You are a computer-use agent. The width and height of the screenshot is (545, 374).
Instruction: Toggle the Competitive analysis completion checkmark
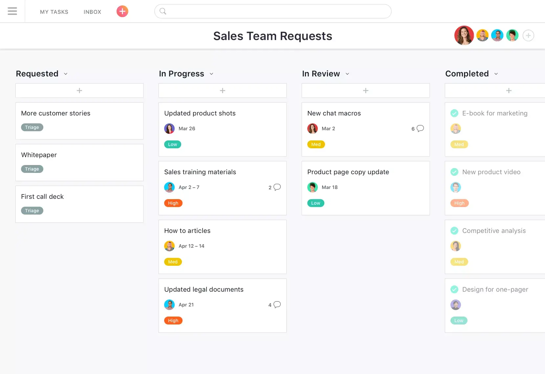[x=454, y=231]
